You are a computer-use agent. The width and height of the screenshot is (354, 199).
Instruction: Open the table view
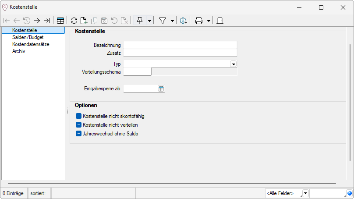[x=60, y=21]
